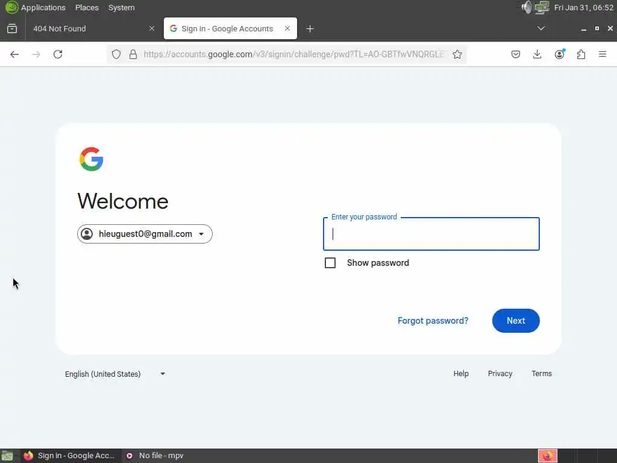Click the Enter your password field
Image resolution: width=617 pixels, height=463 pixels.
tap(431, 234)
